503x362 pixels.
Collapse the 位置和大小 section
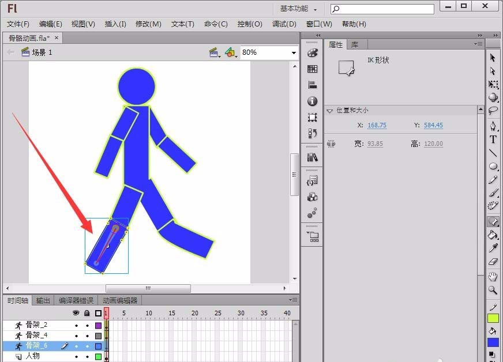(x=330, y=110)
